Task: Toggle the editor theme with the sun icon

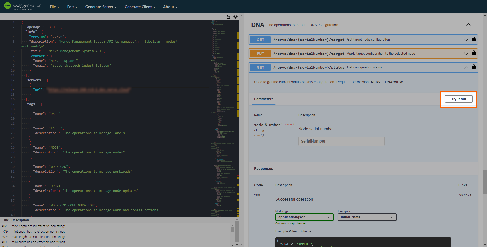Action: (x=235, y=17)
